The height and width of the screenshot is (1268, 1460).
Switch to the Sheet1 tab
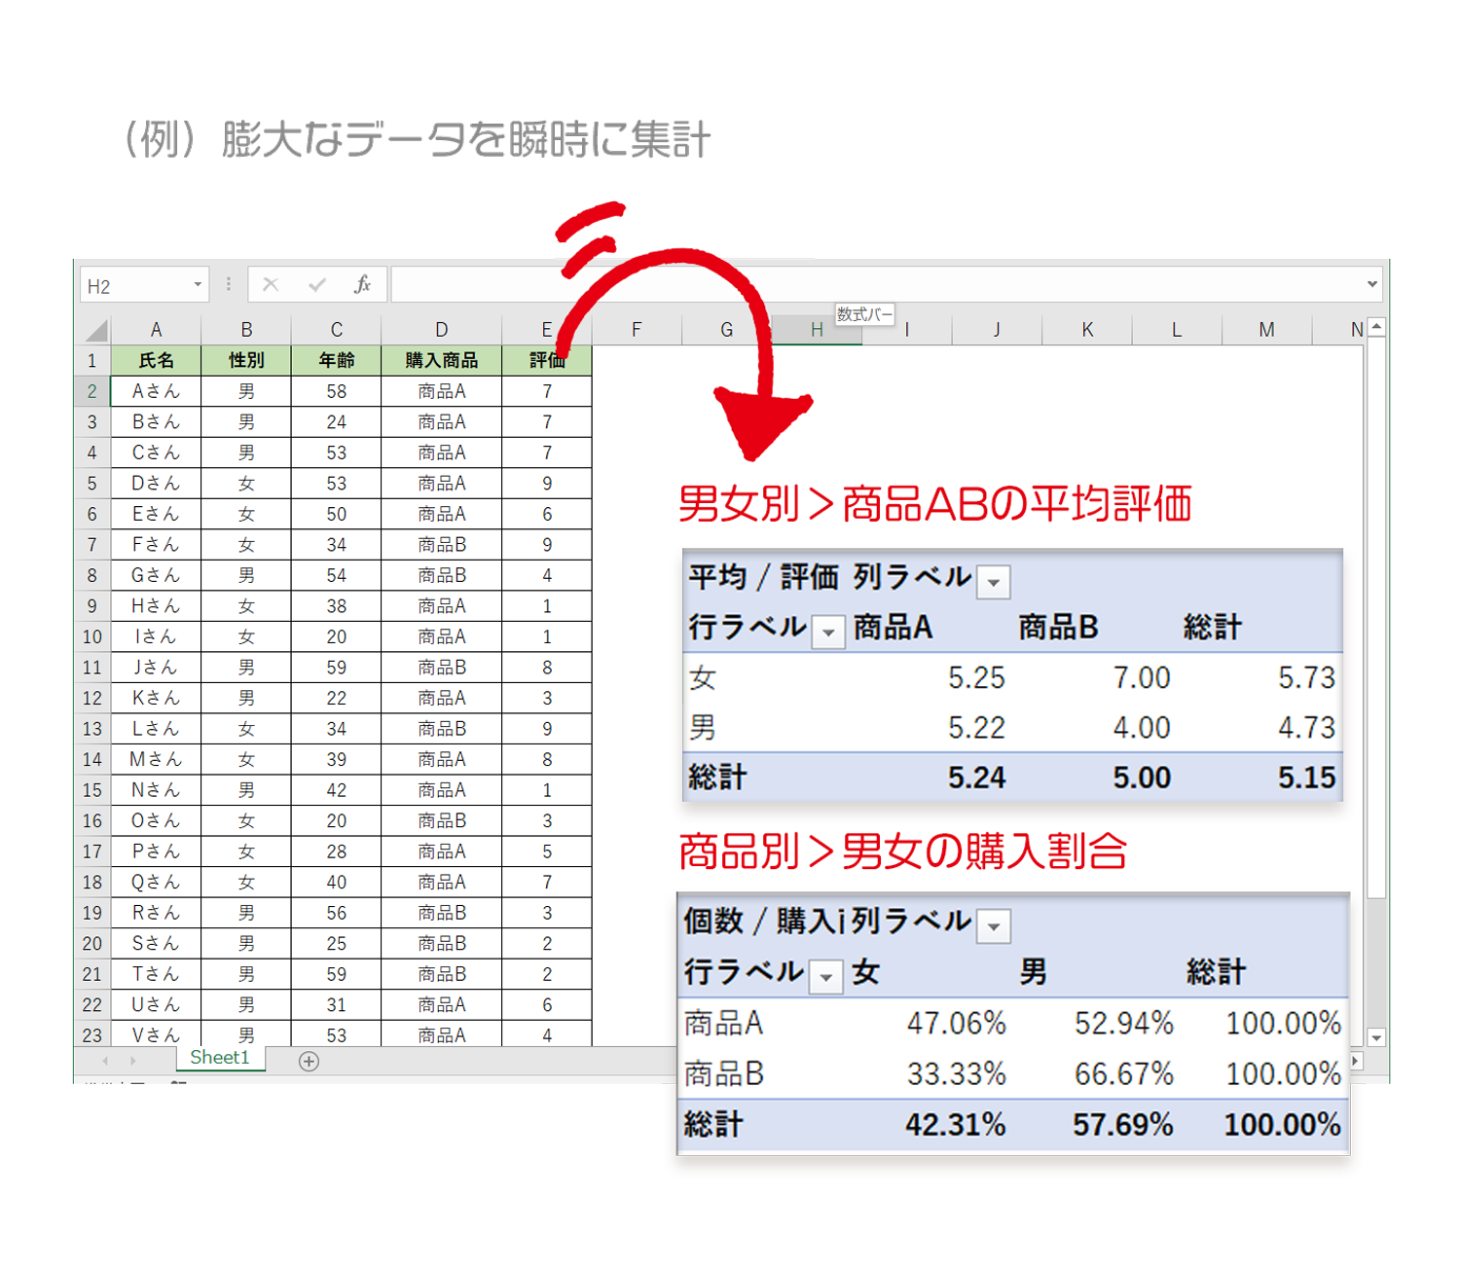pyautogui.click(x=220, y=1058)
